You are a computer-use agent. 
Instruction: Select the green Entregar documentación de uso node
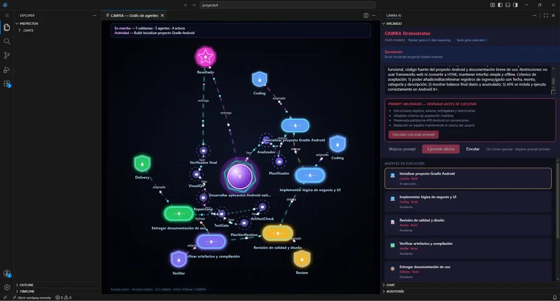(x=179, y=213)
